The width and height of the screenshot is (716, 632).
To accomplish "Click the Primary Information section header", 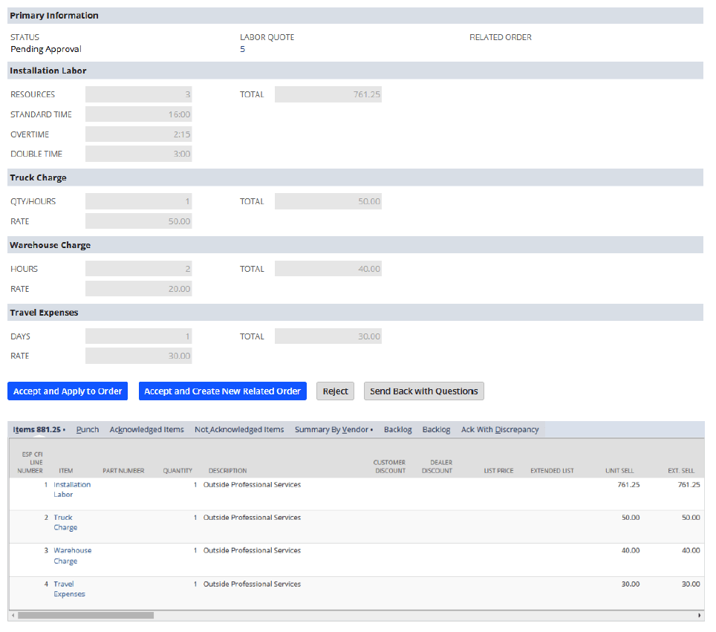I will [355, 16].
